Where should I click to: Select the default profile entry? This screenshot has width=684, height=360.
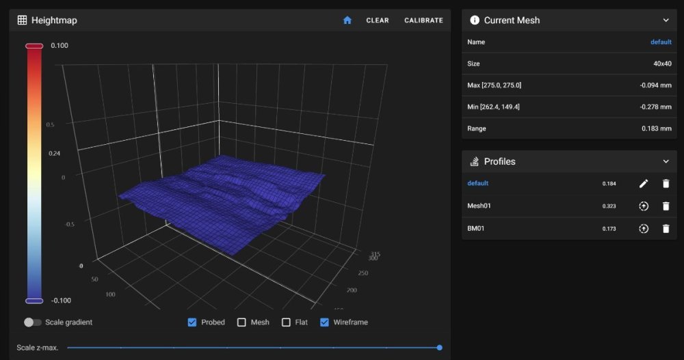click(477, 183)
